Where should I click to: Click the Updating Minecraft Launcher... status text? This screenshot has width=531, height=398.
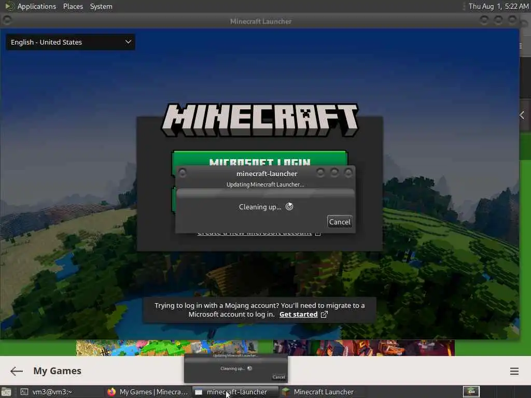pyautogui.click(x=265, y=184)
